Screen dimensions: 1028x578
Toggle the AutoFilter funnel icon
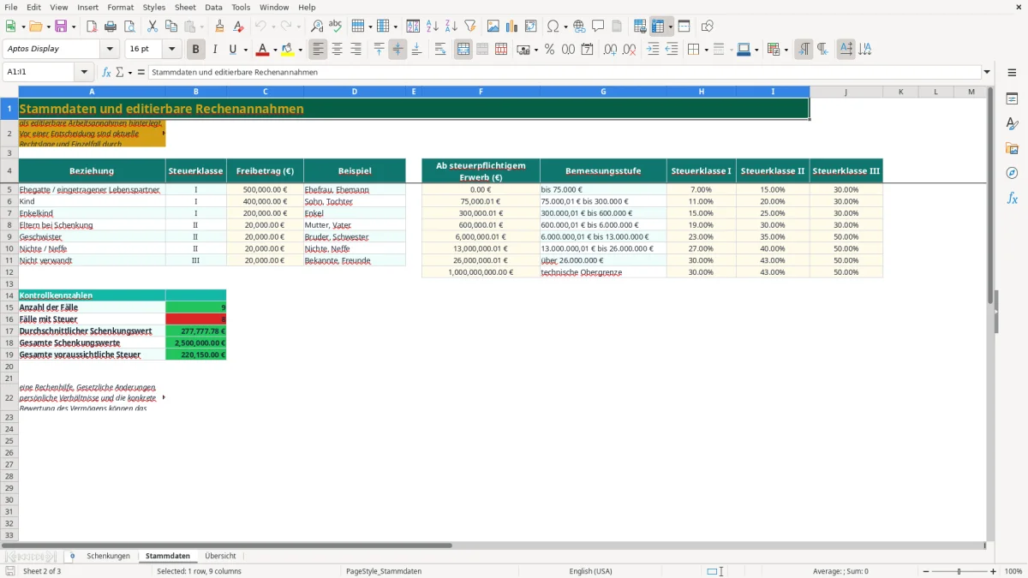(x=469, y=27)
